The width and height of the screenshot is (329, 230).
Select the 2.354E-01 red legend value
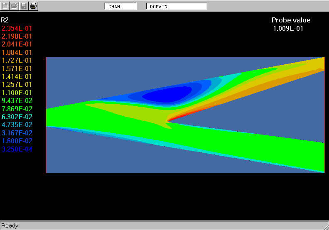(17, 28)
